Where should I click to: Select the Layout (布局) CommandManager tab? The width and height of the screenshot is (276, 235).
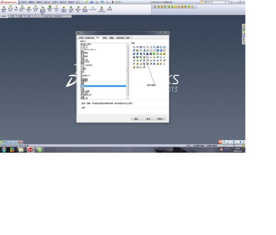point(12,16)
